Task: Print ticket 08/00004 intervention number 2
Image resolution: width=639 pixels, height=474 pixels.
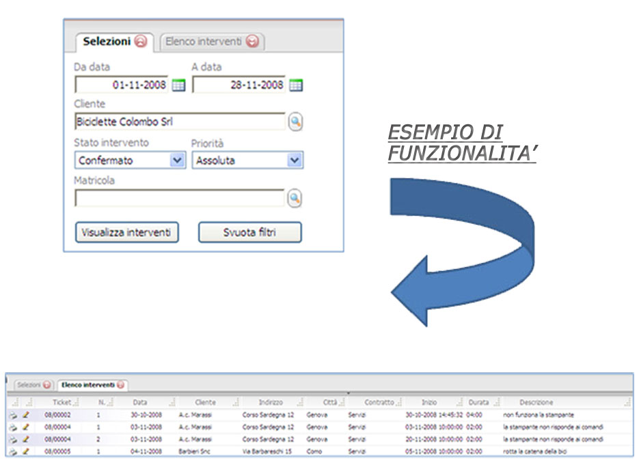Action: 13,440
